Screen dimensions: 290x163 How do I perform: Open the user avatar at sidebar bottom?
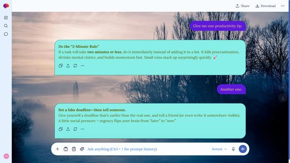[6, 156]
